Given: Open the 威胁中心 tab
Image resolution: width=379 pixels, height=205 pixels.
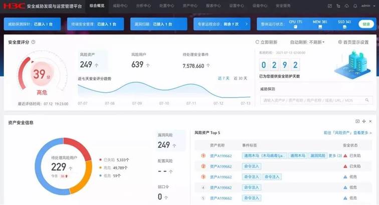Looking at the screenshot, I should click(x=120, y=6).
